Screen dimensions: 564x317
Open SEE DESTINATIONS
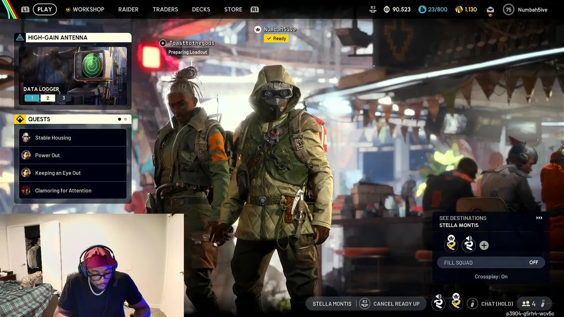[463, 218]
